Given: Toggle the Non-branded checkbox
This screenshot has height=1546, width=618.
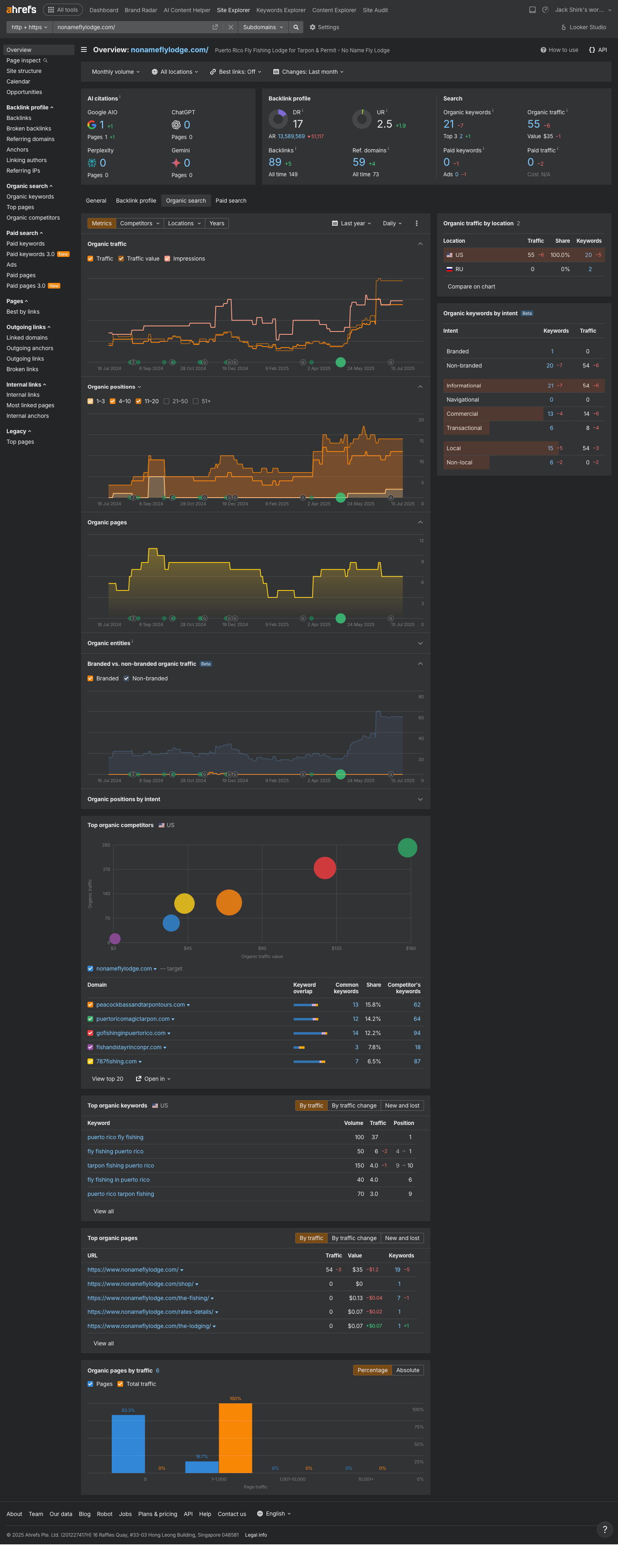Looking at the screenshot, I should (x=126, y=679).
